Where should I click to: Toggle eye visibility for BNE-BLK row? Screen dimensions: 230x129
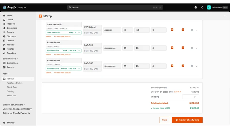pyautogui.click(x=192, y=48)
